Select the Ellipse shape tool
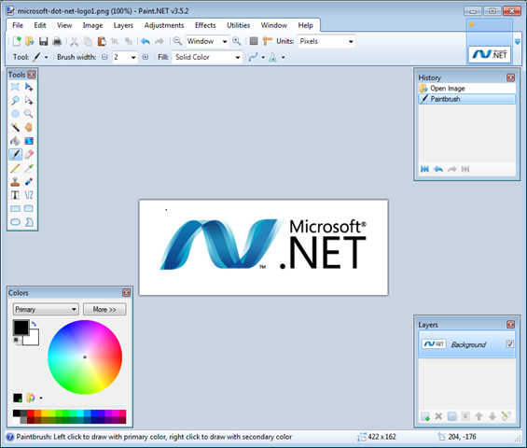Viewport: 527px width, 448px height. [15, 222]
